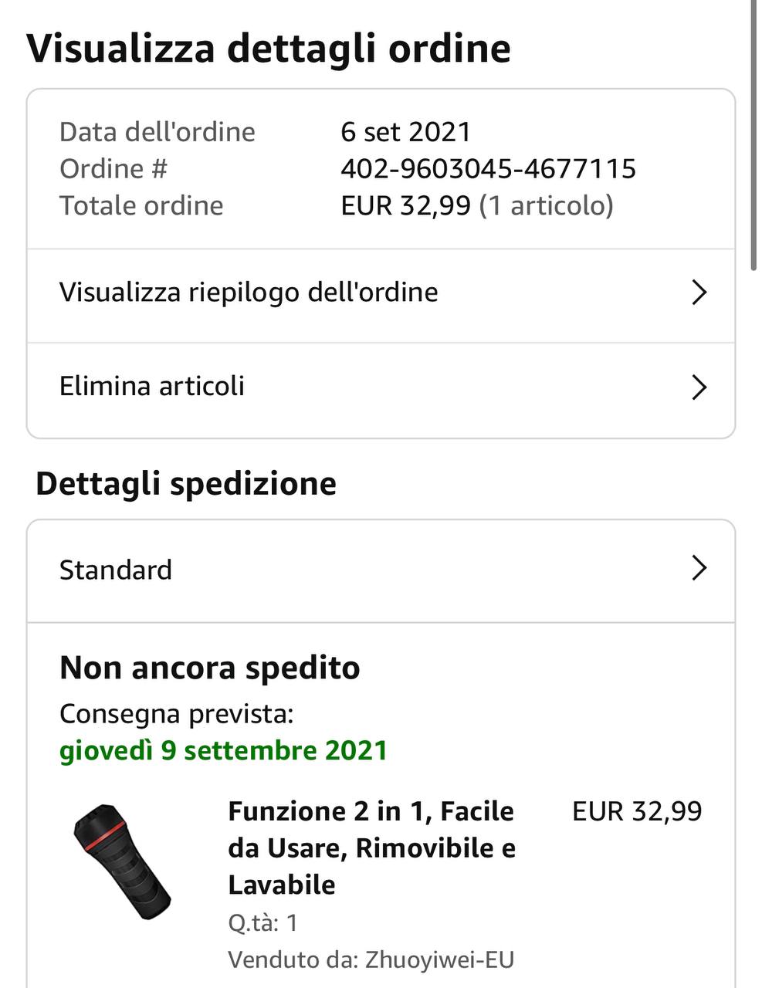Click order total EUR 32,99 (1 articolo)
Screen dimensions: 762x988
pos(477,205)
